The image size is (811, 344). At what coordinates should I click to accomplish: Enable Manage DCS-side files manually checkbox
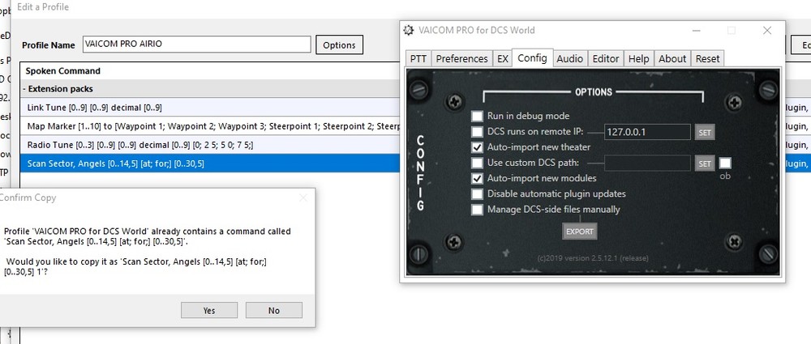pyautogui.click(x=477, y=210)
